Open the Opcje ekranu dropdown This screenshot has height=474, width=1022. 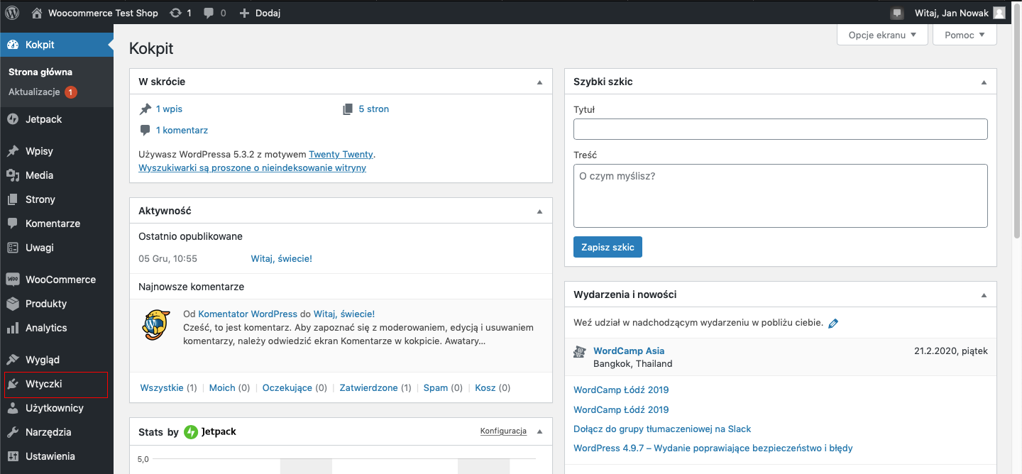(x=882, y=35)
